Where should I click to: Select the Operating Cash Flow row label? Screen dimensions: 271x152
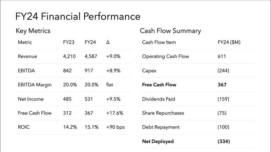[x=165, y=57]
